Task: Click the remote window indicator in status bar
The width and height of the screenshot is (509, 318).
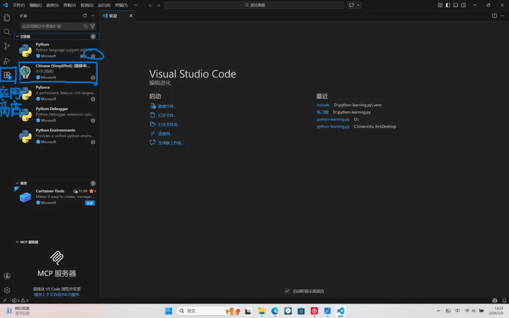Action: (5, 301)
